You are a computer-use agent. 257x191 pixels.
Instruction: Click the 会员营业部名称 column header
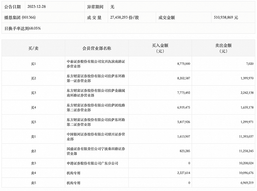[97, 48]
